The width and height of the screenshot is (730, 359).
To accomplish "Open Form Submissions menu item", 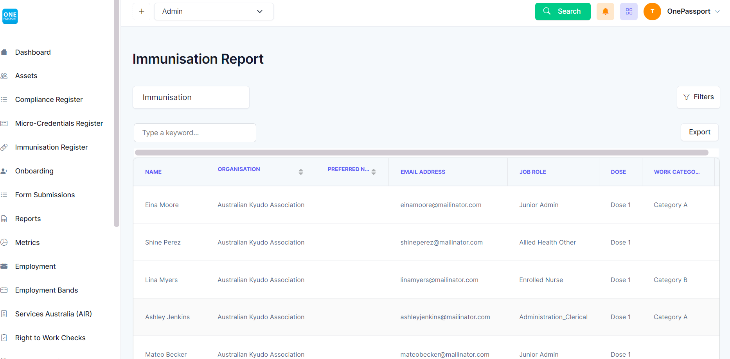I will 45,195.
